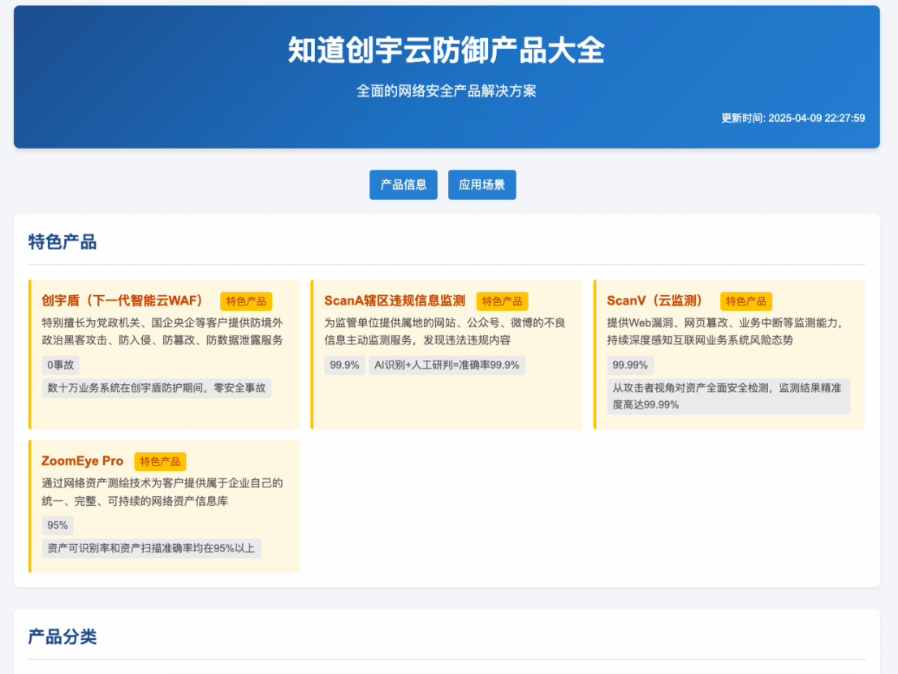Click the 特色产品 badge beside ScanA
The width and height of the screenshot is (898, 674).
click(x=503, y=301)
